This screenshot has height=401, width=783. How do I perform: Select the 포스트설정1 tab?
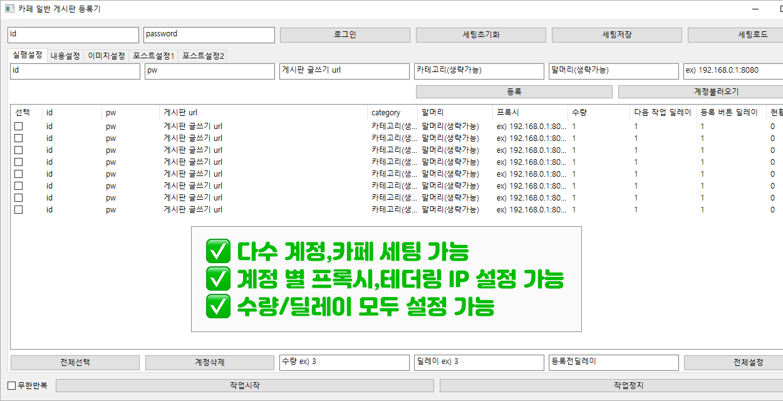(x=153, y=56)
